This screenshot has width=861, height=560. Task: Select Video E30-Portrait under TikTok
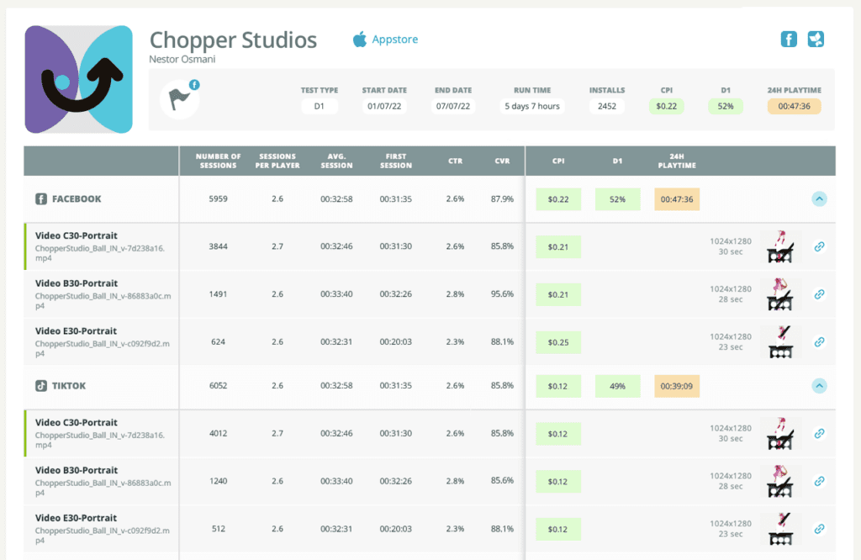coord(76,518)
